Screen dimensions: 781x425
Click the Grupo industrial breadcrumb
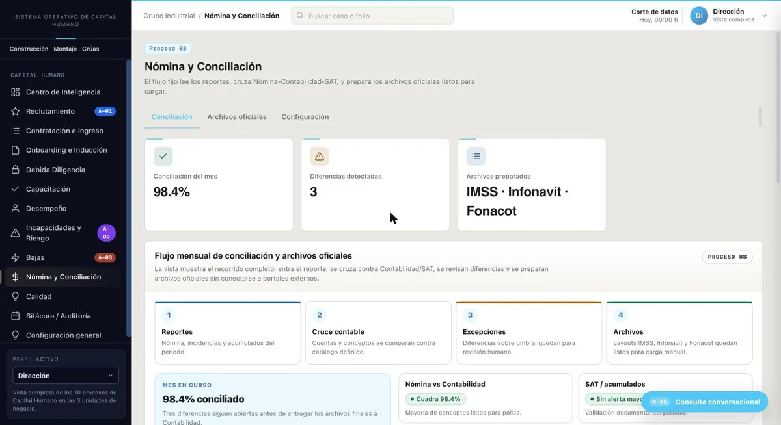click(169, 16)
